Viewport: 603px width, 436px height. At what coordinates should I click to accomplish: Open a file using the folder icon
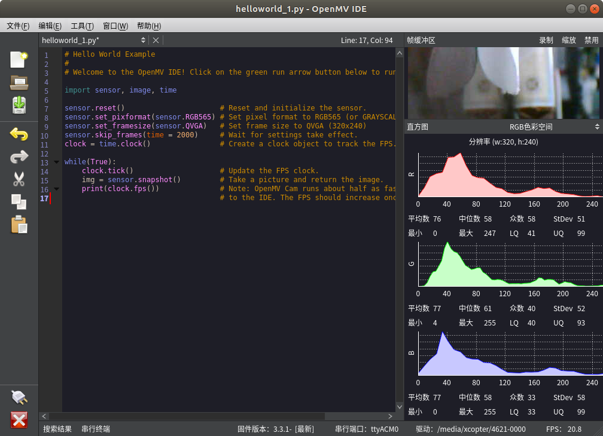[19, 83]
